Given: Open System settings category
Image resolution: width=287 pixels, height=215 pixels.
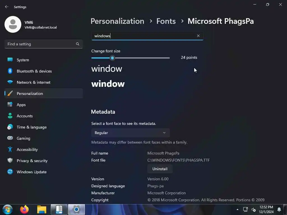Looking at the screenshot, I should [43, 60].
